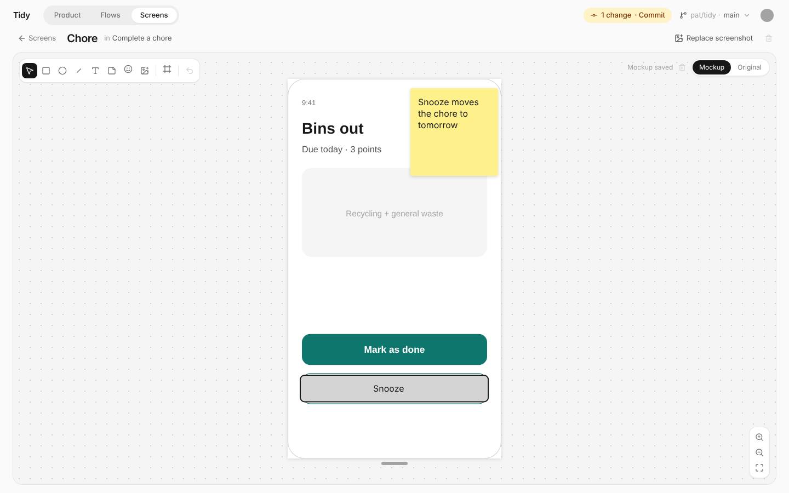Click the Chore screen title
The image size is (789, 493).
[82, 38]
